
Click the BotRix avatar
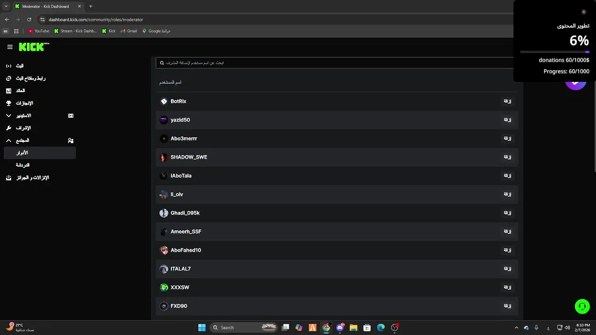(164, 101)
